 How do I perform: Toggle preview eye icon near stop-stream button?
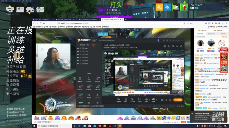pyautogui.click(x=166, y=100)
